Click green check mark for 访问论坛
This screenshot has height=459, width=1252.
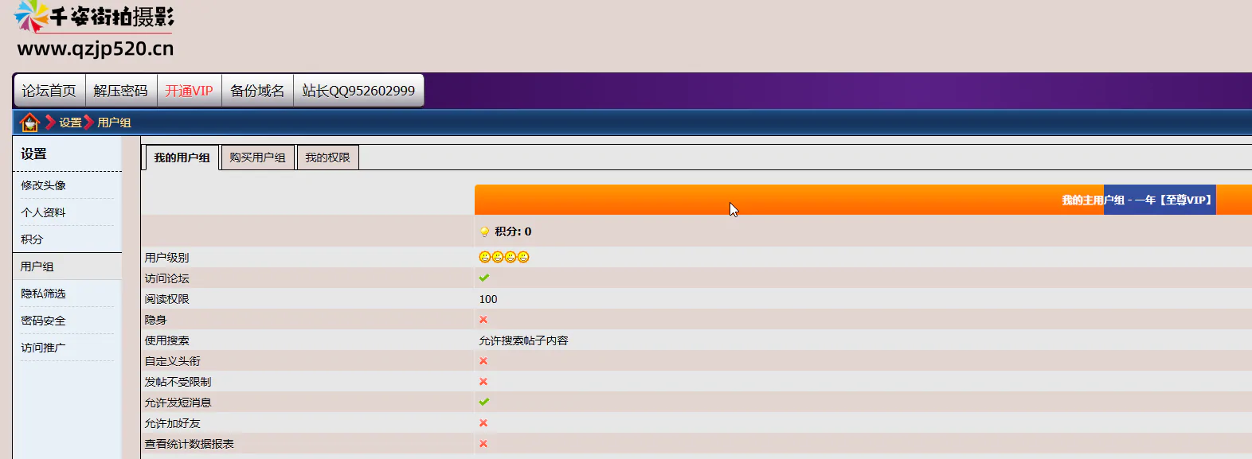(x=484, y=278)
